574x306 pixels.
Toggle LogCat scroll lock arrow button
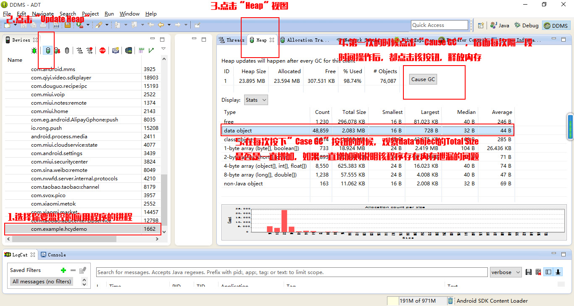click(558, 272)
